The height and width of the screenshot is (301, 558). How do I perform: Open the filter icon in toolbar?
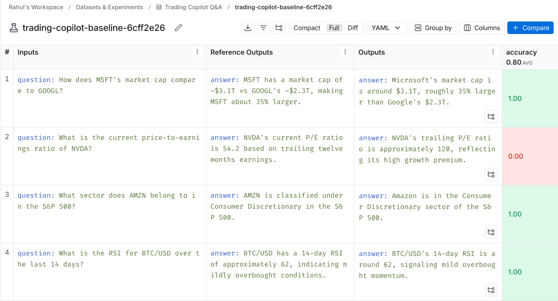coord(263,28)
